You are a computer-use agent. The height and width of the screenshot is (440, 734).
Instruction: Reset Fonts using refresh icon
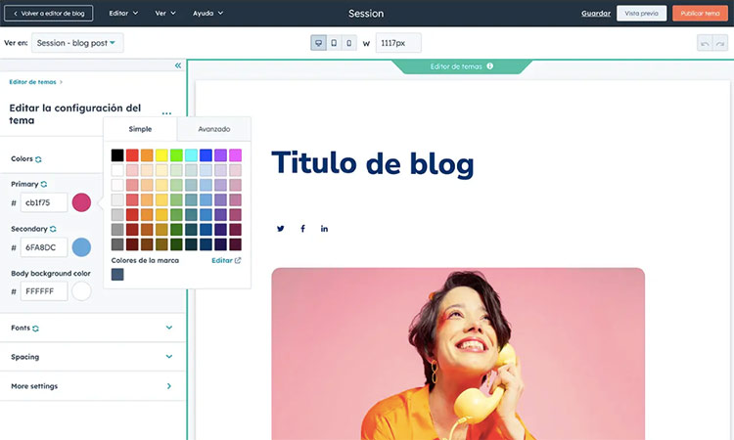click(x=35, y=329)
